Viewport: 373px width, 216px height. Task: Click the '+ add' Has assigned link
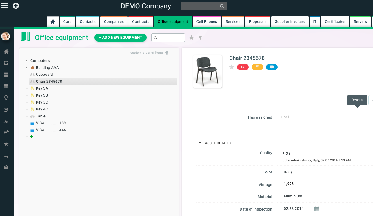click(x=285, y=117)
